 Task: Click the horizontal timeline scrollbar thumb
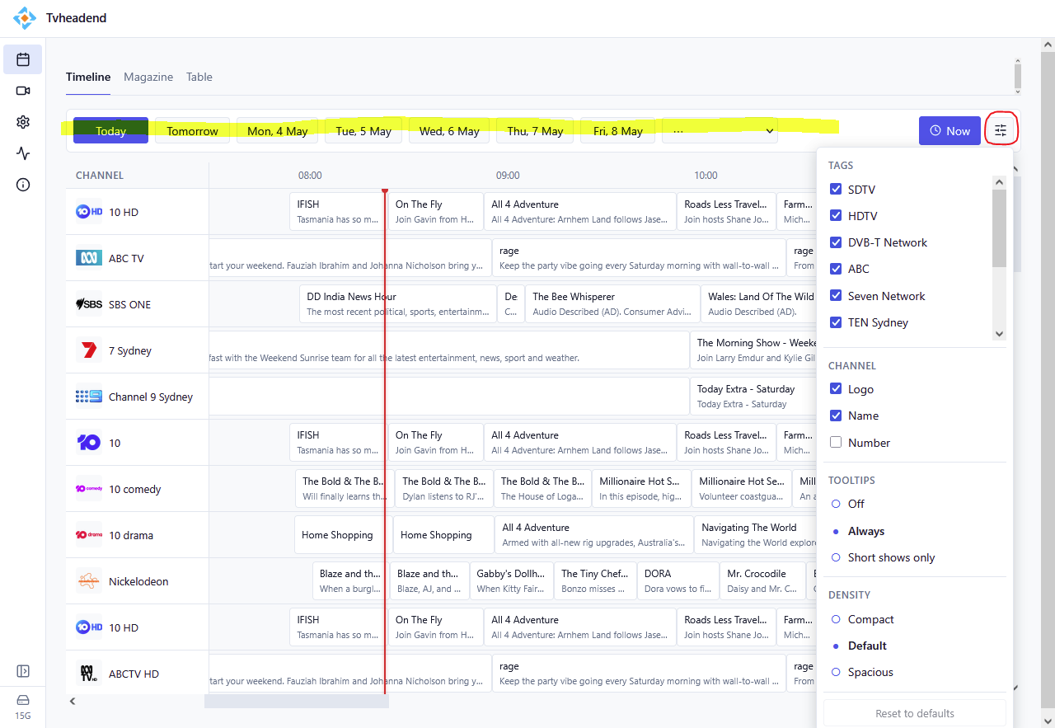(296, 701)
